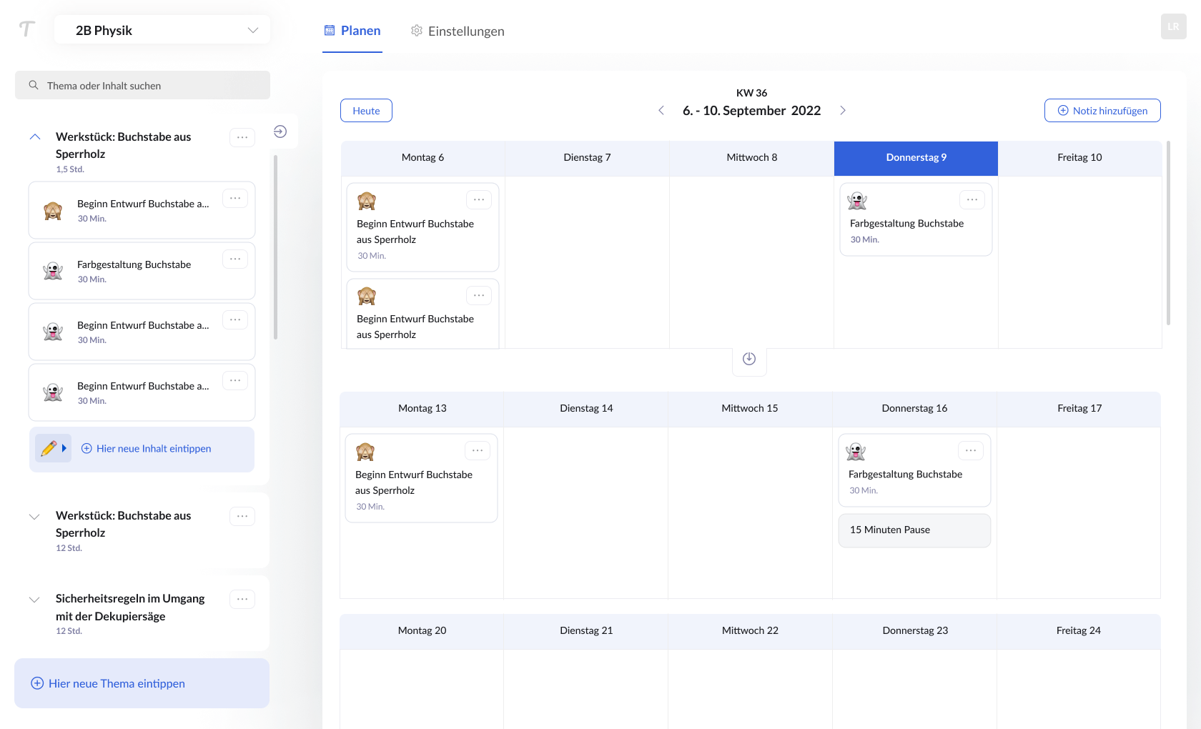Select the Donnerstag 9 column header

pos(916,158)
